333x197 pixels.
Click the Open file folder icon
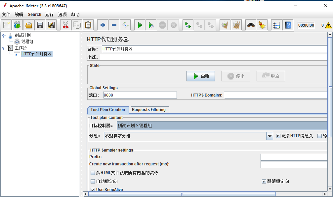point(29,25)
